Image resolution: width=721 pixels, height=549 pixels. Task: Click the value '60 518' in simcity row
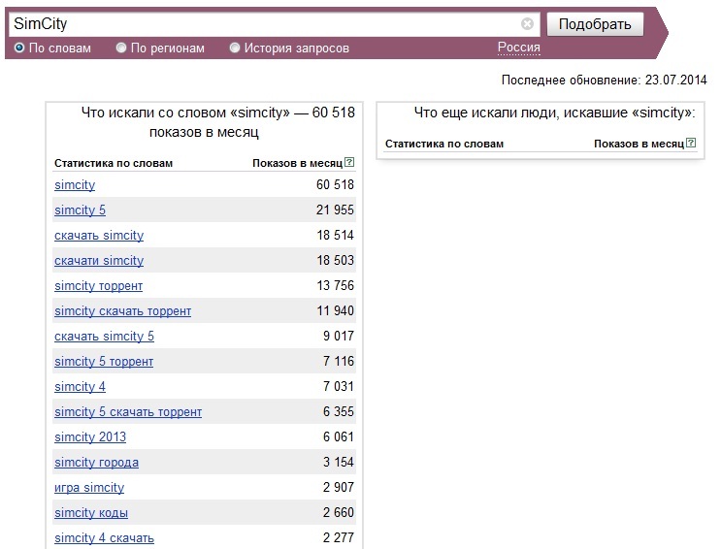click(x=335, y=185)
